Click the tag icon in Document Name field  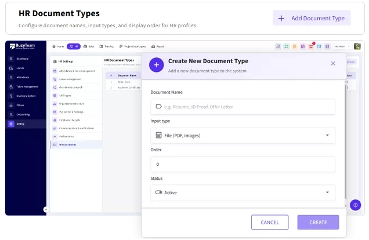click(x=159, y=107)
